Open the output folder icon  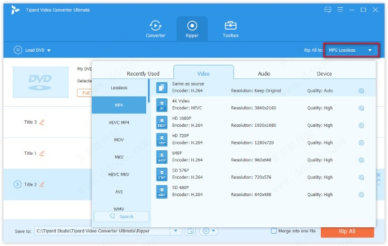(x=191, y=231)
